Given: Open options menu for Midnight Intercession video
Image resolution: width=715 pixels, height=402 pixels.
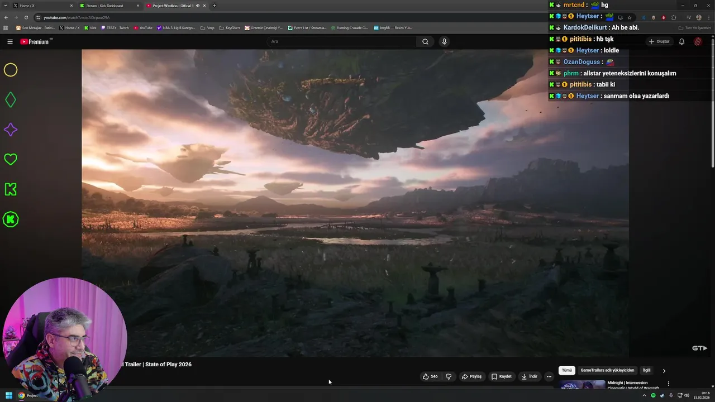Looking at the screenshot, I should point(668,384).
